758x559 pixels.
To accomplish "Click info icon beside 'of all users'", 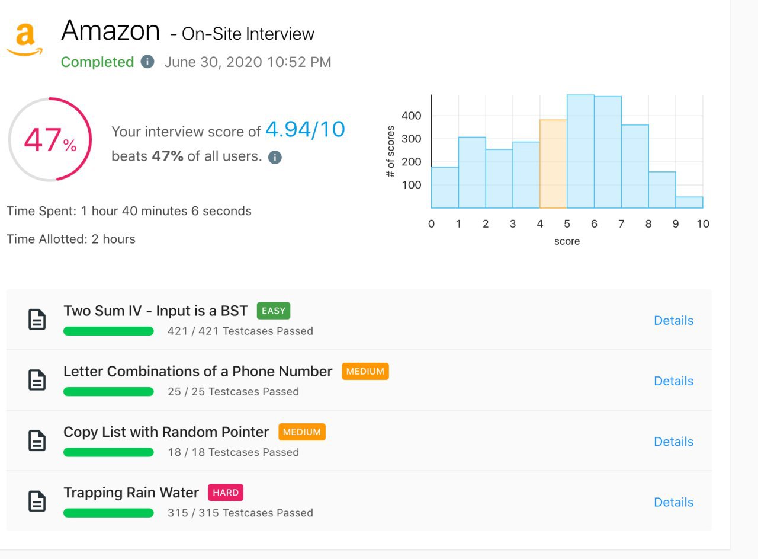I will (x=275, y=157).
